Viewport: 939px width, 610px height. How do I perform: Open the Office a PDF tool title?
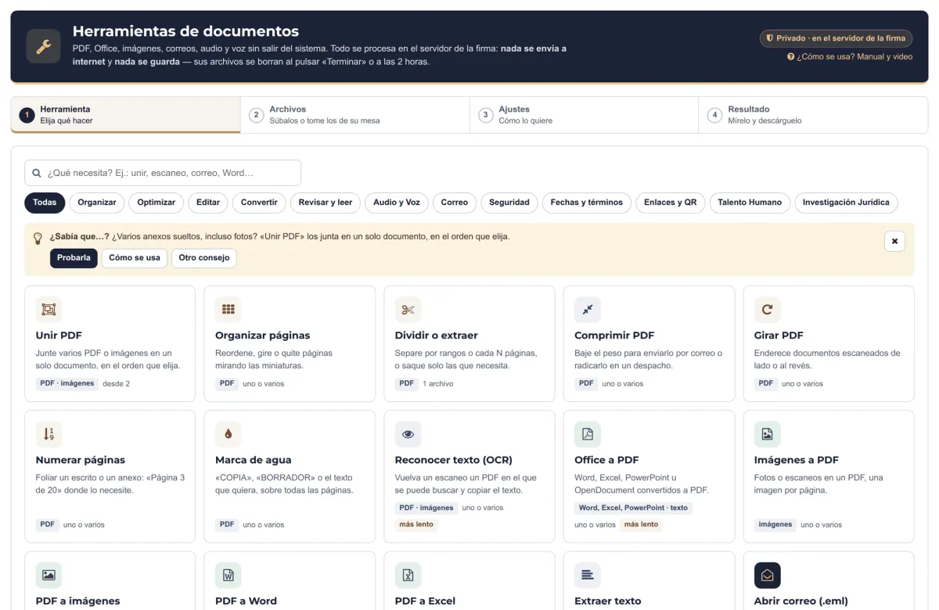(x=606, y=460)
